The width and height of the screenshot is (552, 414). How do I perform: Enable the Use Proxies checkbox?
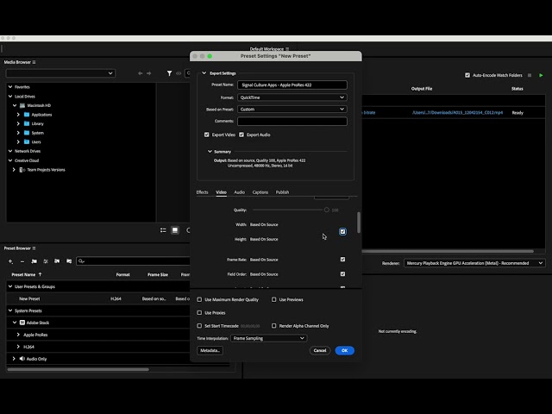coord(199,312)
